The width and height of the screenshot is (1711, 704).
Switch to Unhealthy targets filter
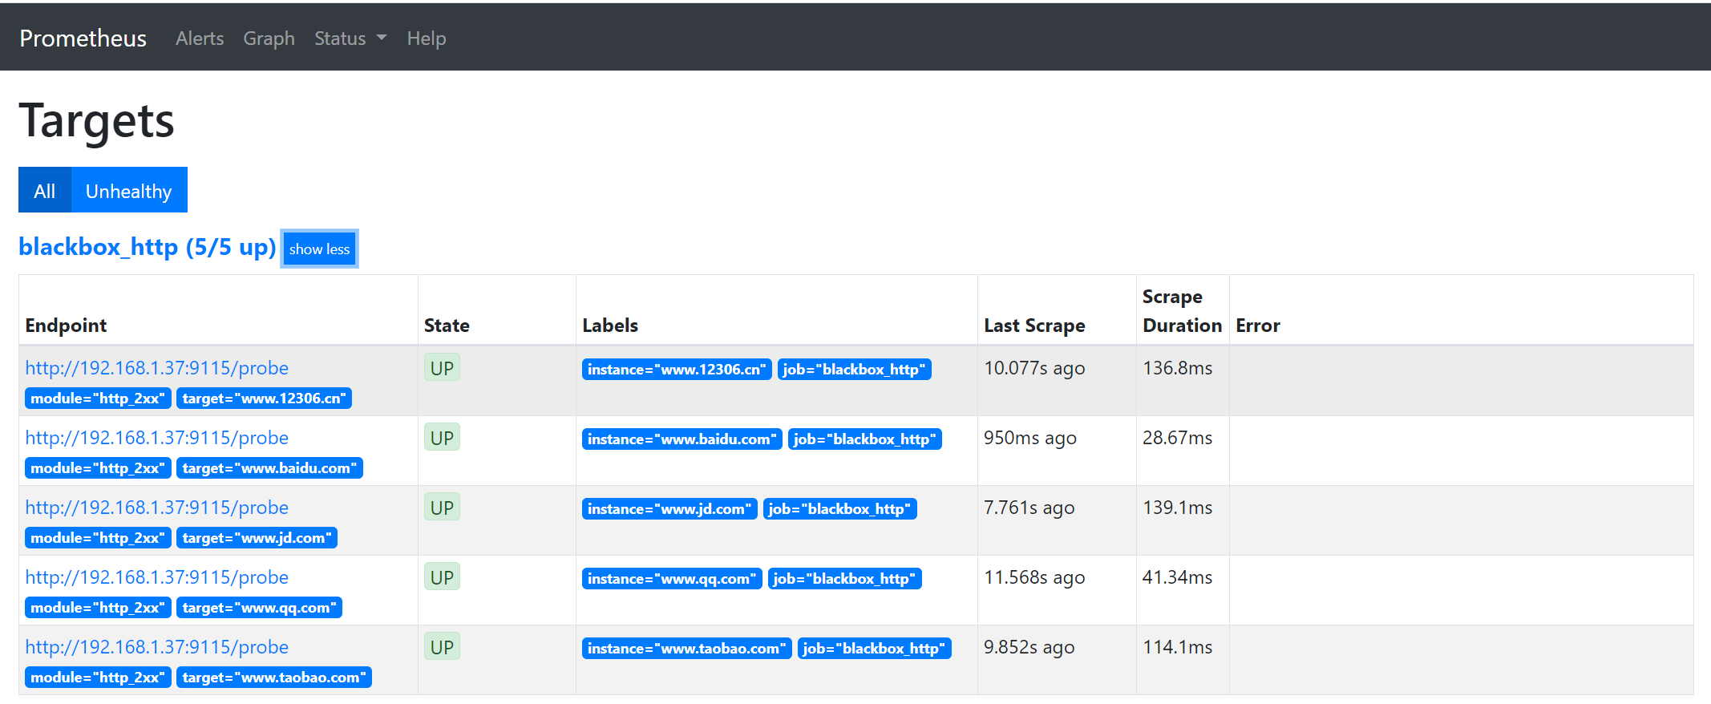pos(129,190)
